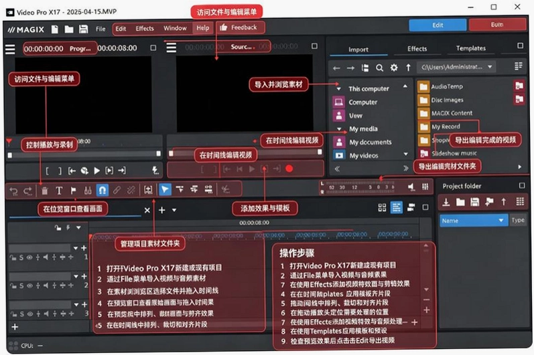The width and height of the screenshot is (534, 355).
Task: Delete selected object with the trash icon
Action: pos(45,191)
